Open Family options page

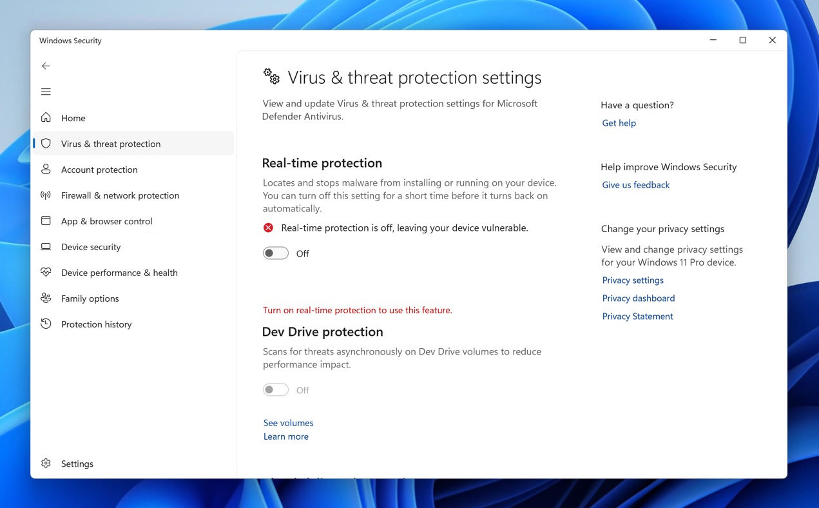133,298
